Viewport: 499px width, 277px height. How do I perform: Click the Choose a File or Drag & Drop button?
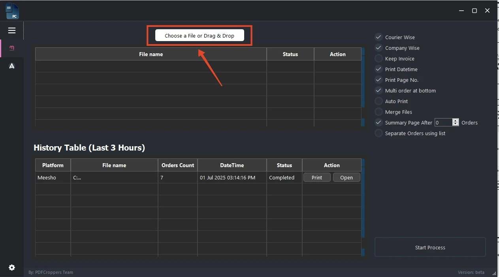click(200, 36)
